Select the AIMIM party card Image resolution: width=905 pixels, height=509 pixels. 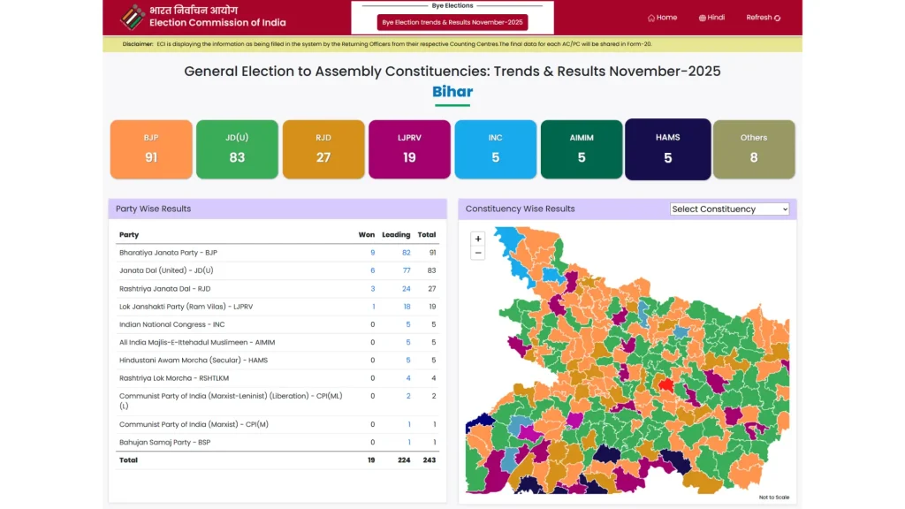[582, 148]
